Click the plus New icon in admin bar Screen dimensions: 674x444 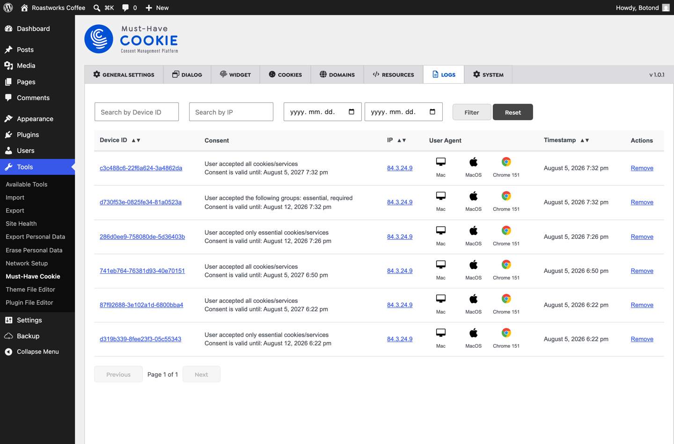(149, 8)
